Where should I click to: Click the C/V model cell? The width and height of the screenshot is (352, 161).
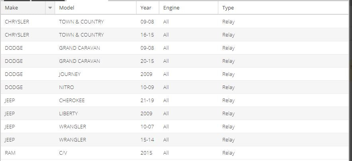point(64,153)
